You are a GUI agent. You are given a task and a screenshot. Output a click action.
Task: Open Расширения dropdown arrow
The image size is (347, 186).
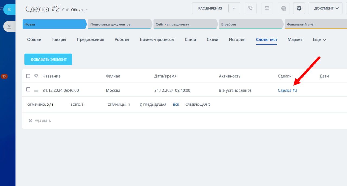(x=234, y=8)
